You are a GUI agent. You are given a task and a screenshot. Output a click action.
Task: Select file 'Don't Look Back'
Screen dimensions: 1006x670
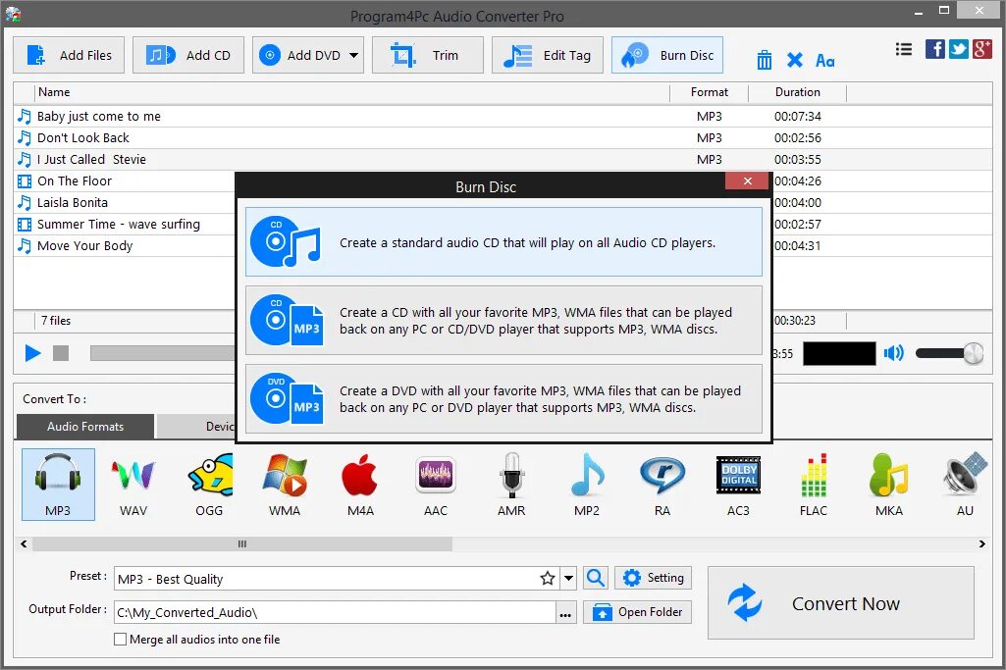tap(503, 138)
